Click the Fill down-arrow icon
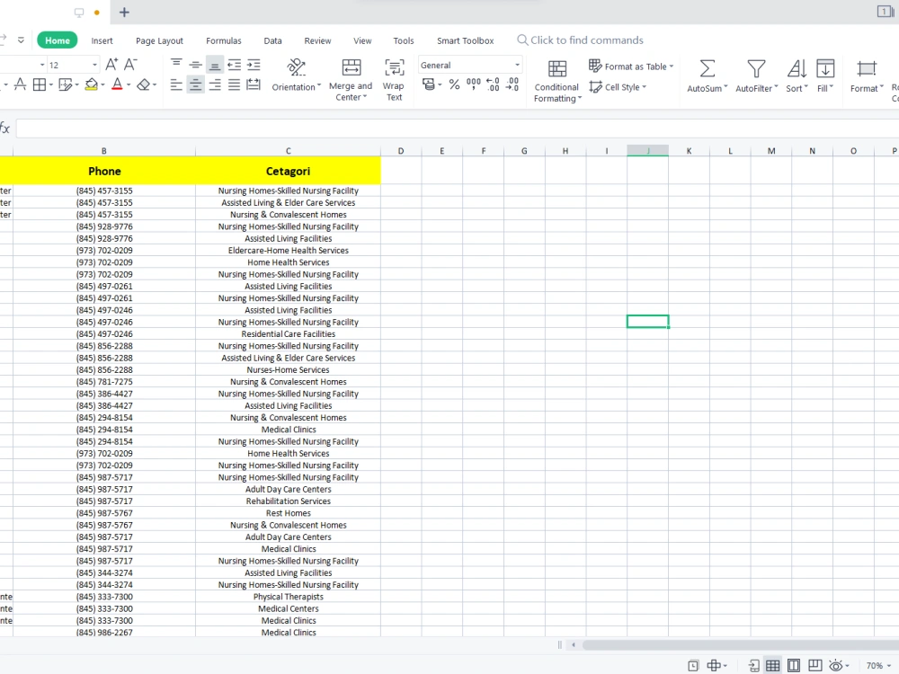 tap(825, 69)
